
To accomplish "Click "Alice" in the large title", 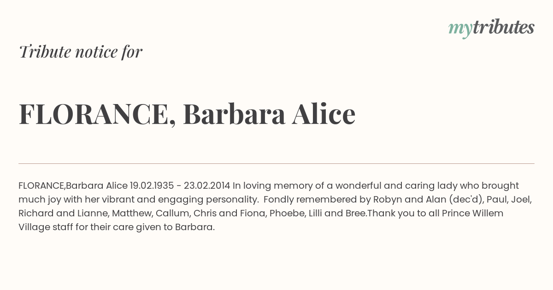I will click(x=324, y=114).
